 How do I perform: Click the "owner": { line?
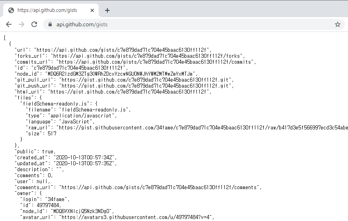point(28,194)
